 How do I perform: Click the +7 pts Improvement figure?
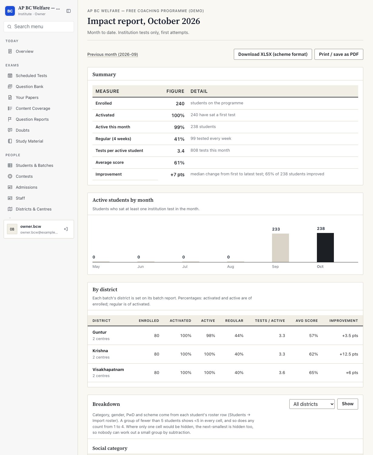pos(177,174)
